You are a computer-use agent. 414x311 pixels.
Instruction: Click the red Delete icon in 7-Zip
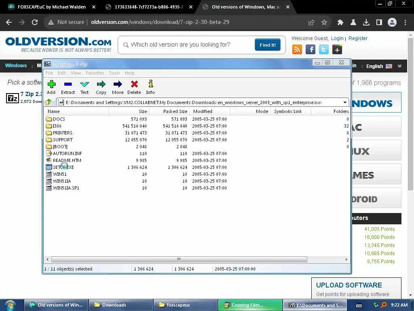coord(134,84)
